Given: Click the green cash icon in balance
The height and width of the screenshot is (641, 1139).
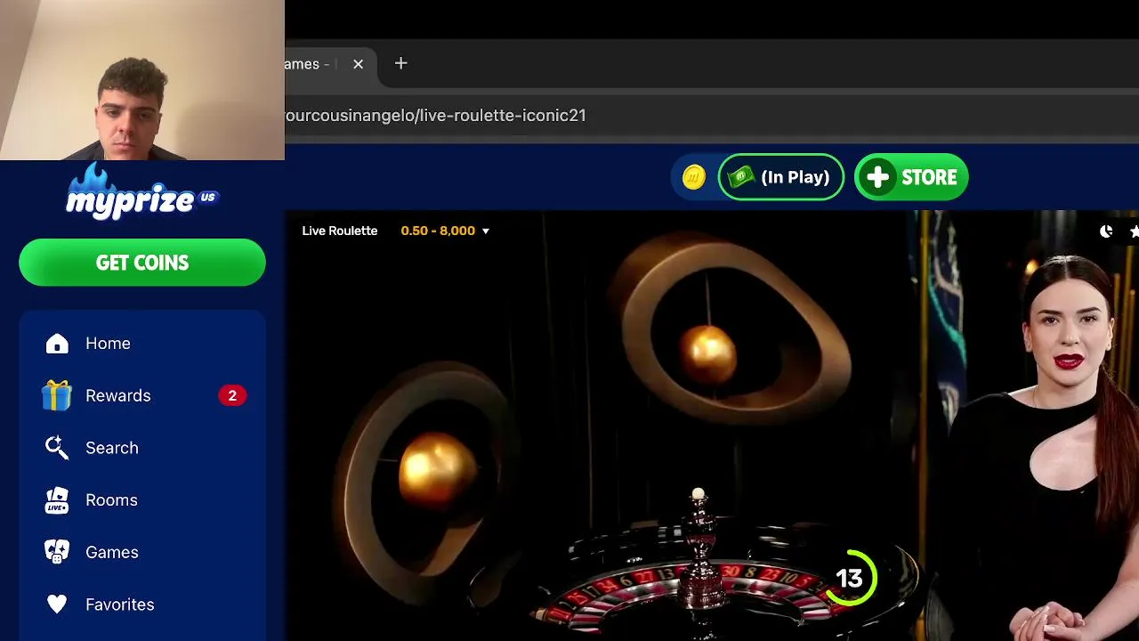Looking at the screenshot, I should tap(741, 177).
